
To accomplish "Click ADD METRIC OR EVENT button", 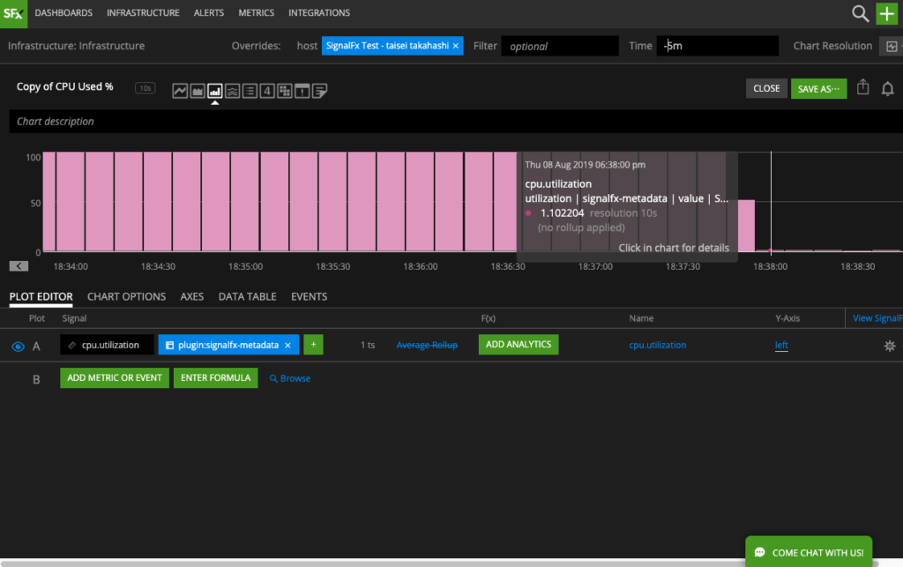I will pos(115,377).
